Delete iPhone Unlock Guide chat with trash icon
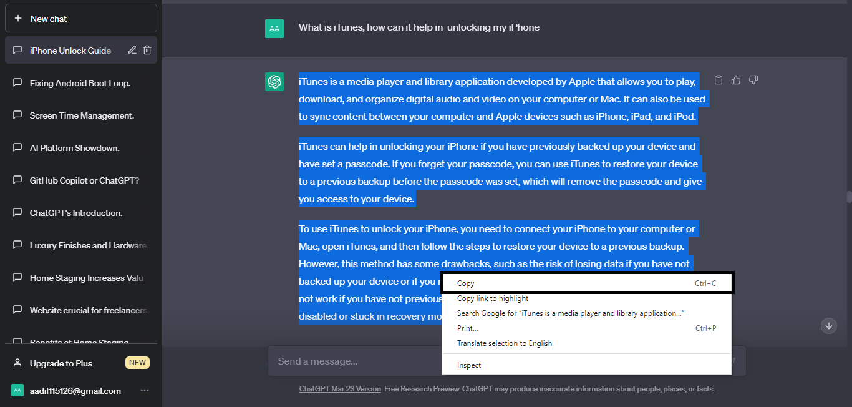The image size is (852, 407). click(x=147, y=51)
